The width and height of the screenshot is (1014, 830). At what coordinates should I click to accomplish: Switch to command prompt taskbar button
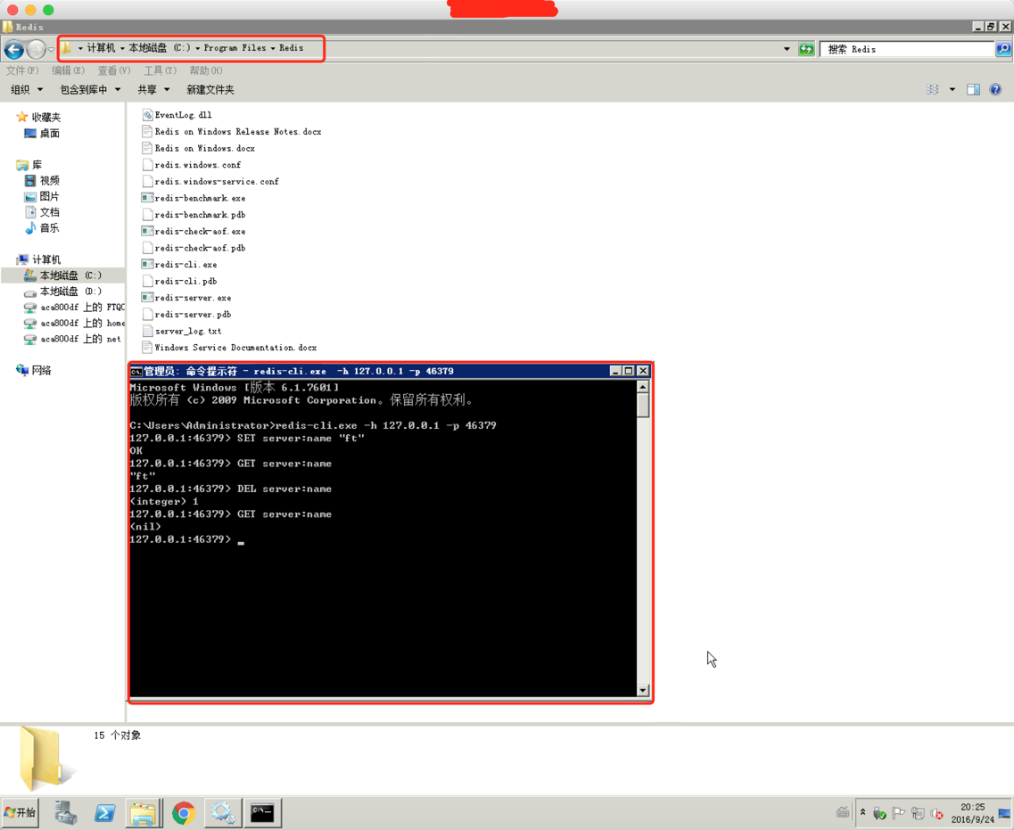[x=262, y=812]
